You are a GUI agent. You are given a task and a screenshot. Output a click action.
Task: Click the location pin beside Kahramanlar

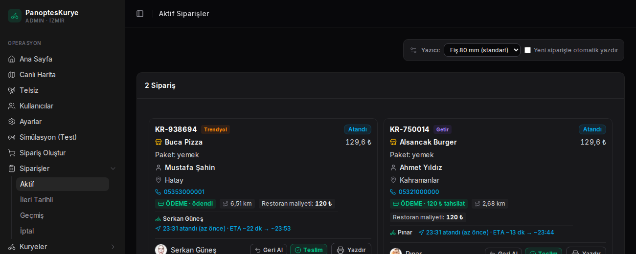(x=393, y=180)
